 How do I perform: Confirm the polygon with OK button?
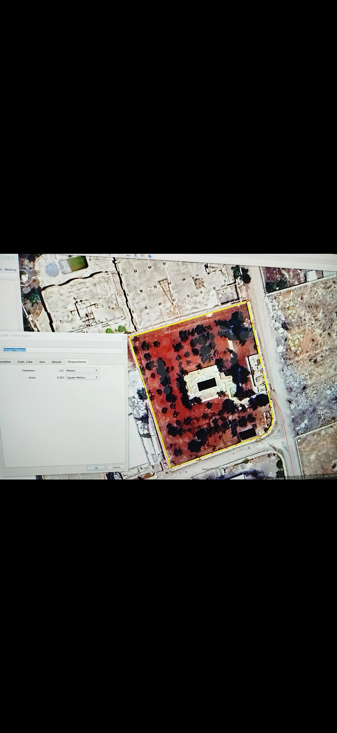[96, 468]
